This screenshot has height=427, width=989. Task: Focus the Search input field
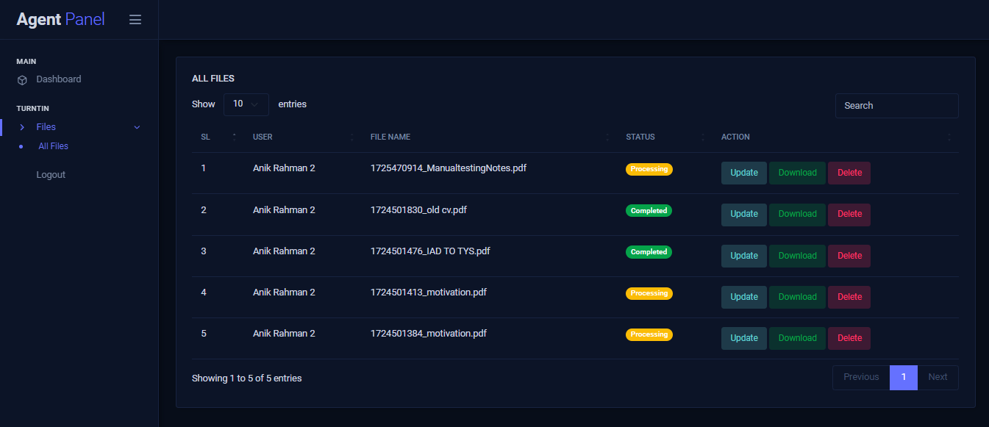coord(897,106)
